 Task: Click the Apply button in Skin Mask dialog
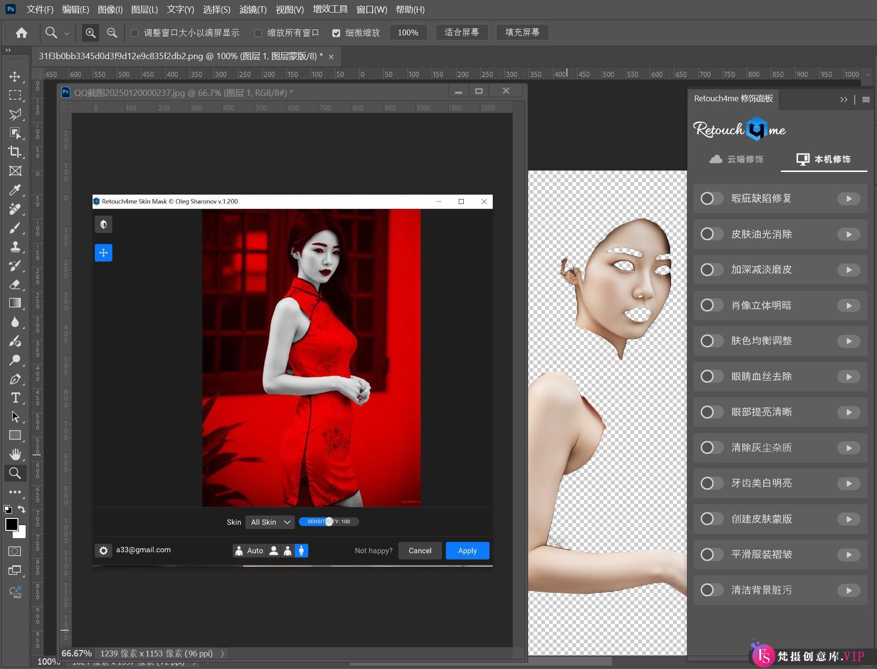(x=467, y=550)
